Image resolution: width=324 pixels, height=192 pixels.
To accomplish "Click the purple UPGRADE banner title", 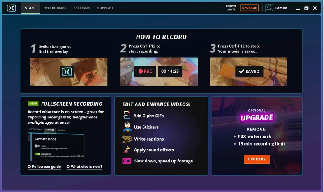I will tap(257, 118).
